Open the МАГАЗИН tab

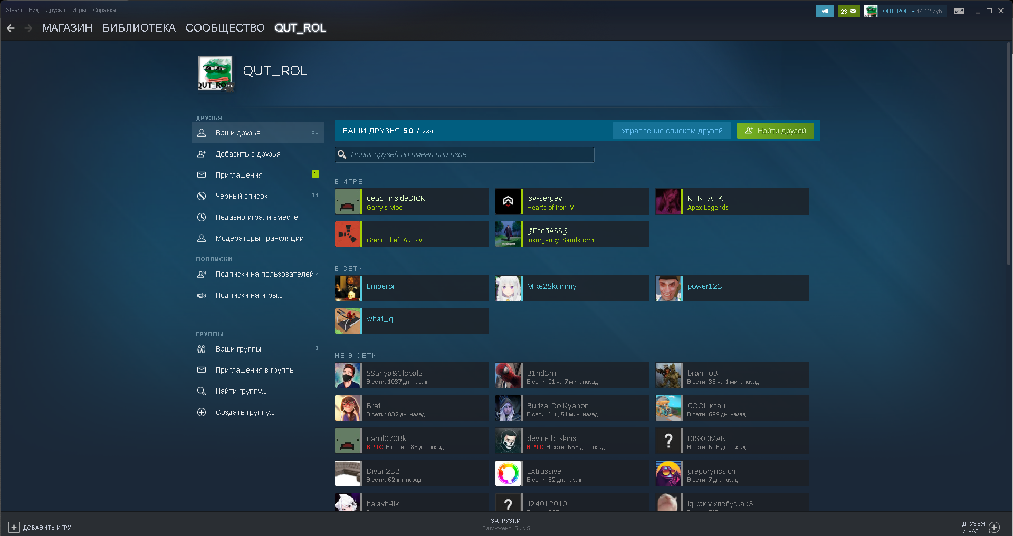click(x=67, y=28)
